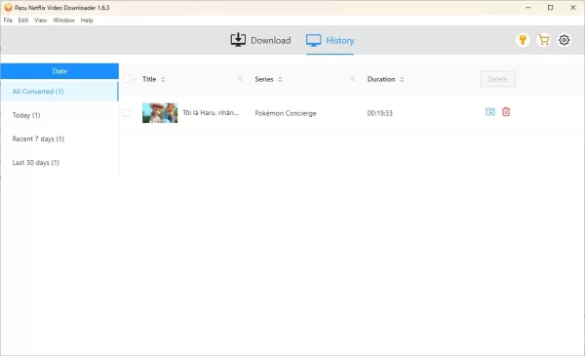Click red trash icon for Pokémon Concierge row
Screen dimensions: 585x356
[x=506, y=111]
